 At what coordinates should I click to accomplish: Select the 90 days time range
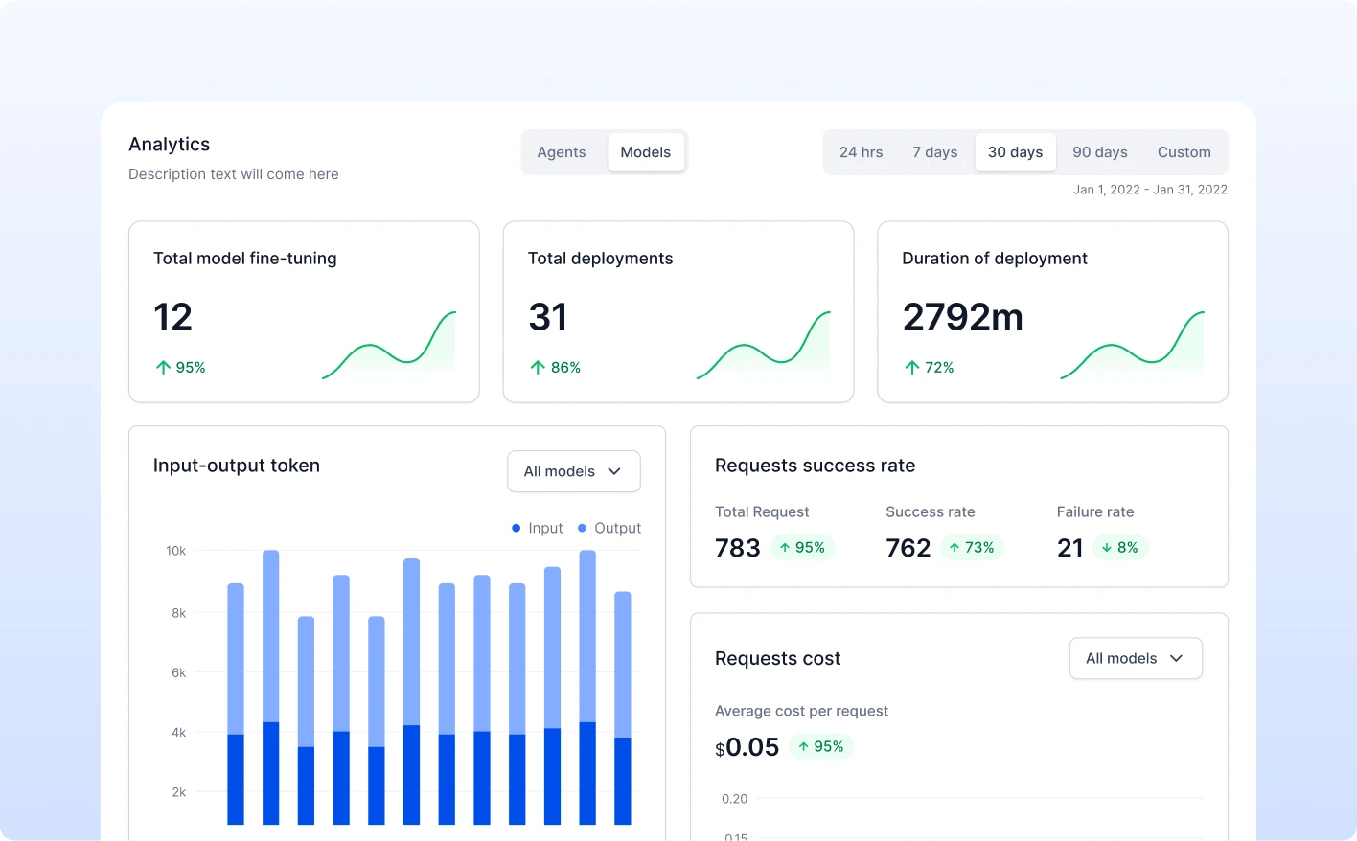(1100, 152)
